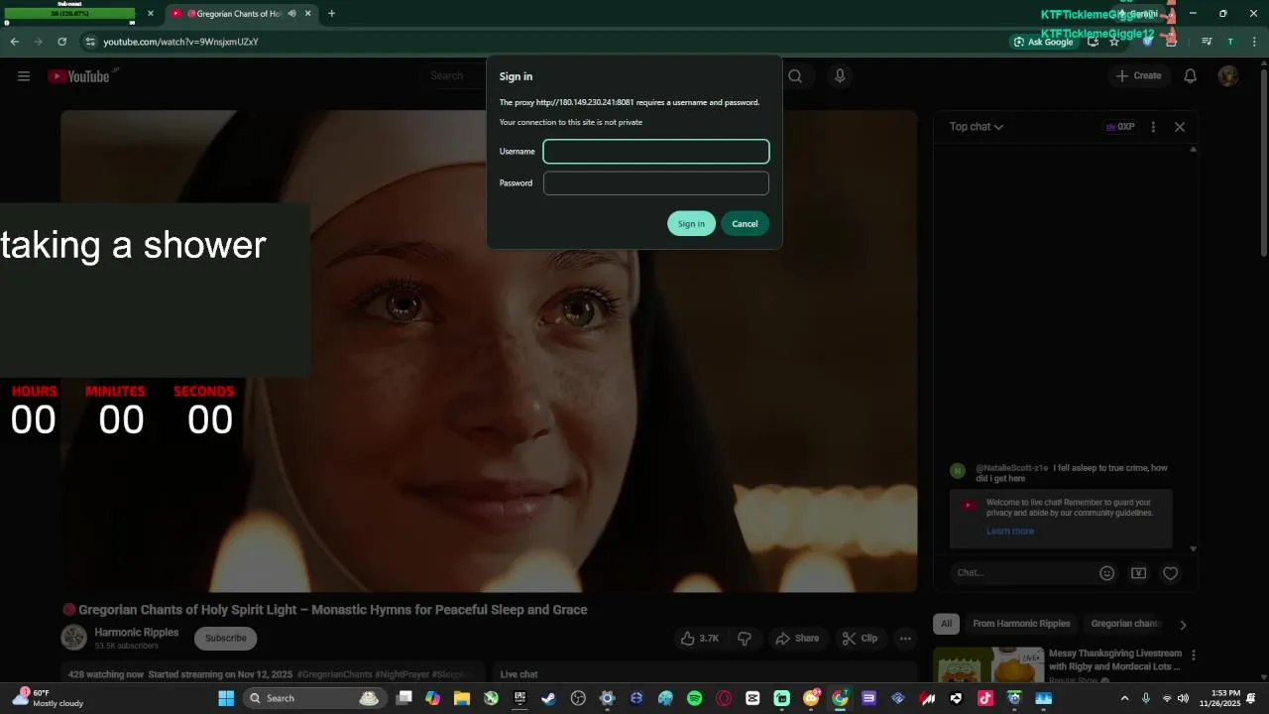
Task: Go back in browser history
Action: (x=14, y=42)
